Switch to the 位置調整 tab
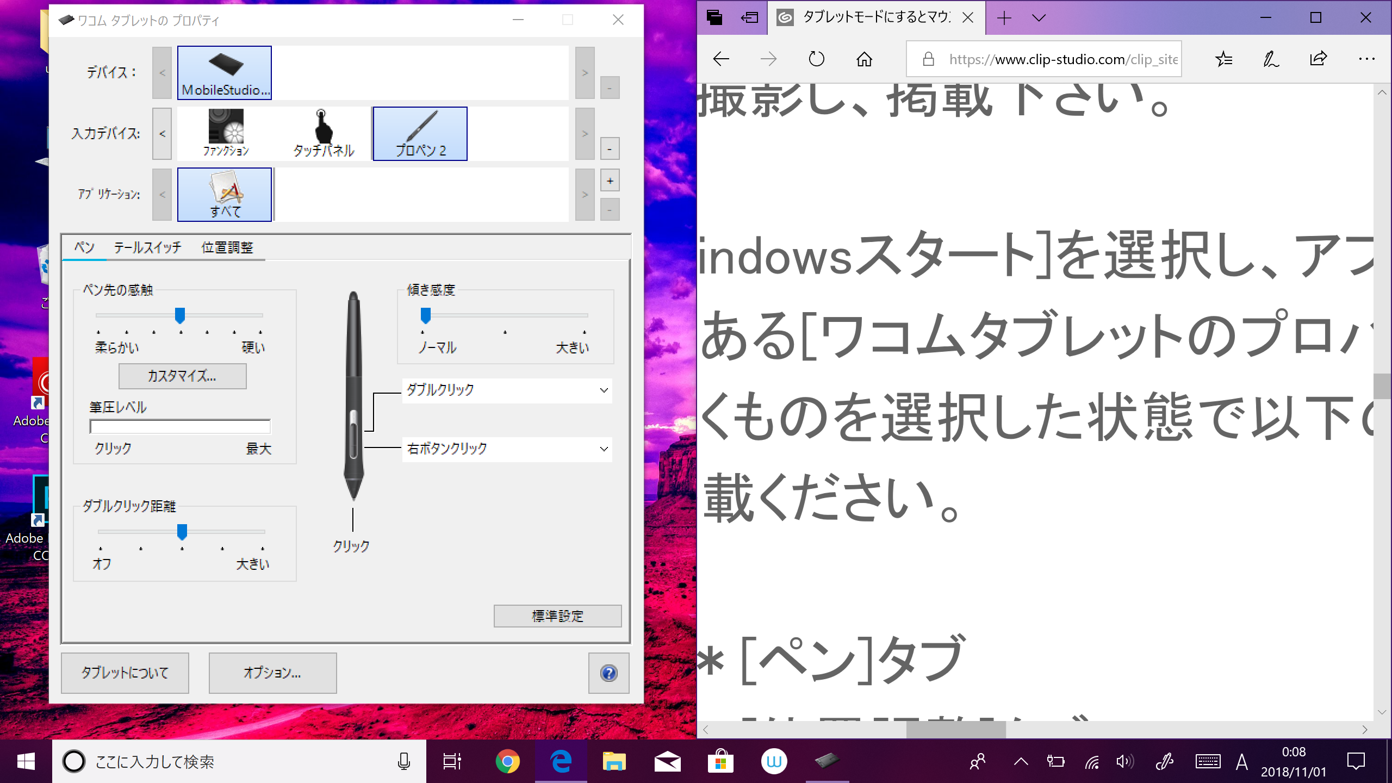This screenshot has height=783, width=1392. pyautogui.click(x=227, y=248)
